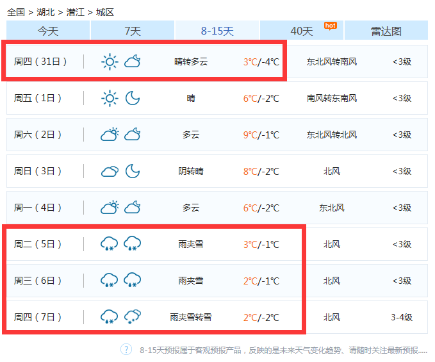Select the 8-15天 tab

217,31
